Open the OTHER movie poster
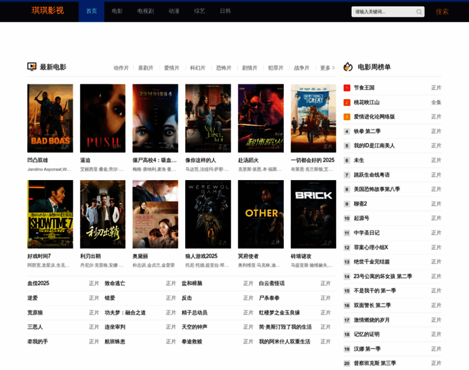Viewport: 469px width, 370px height. tap(261, 214)
